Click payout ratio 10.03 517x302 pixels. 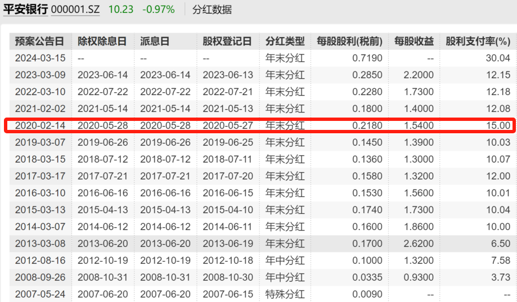click(498, 142)
